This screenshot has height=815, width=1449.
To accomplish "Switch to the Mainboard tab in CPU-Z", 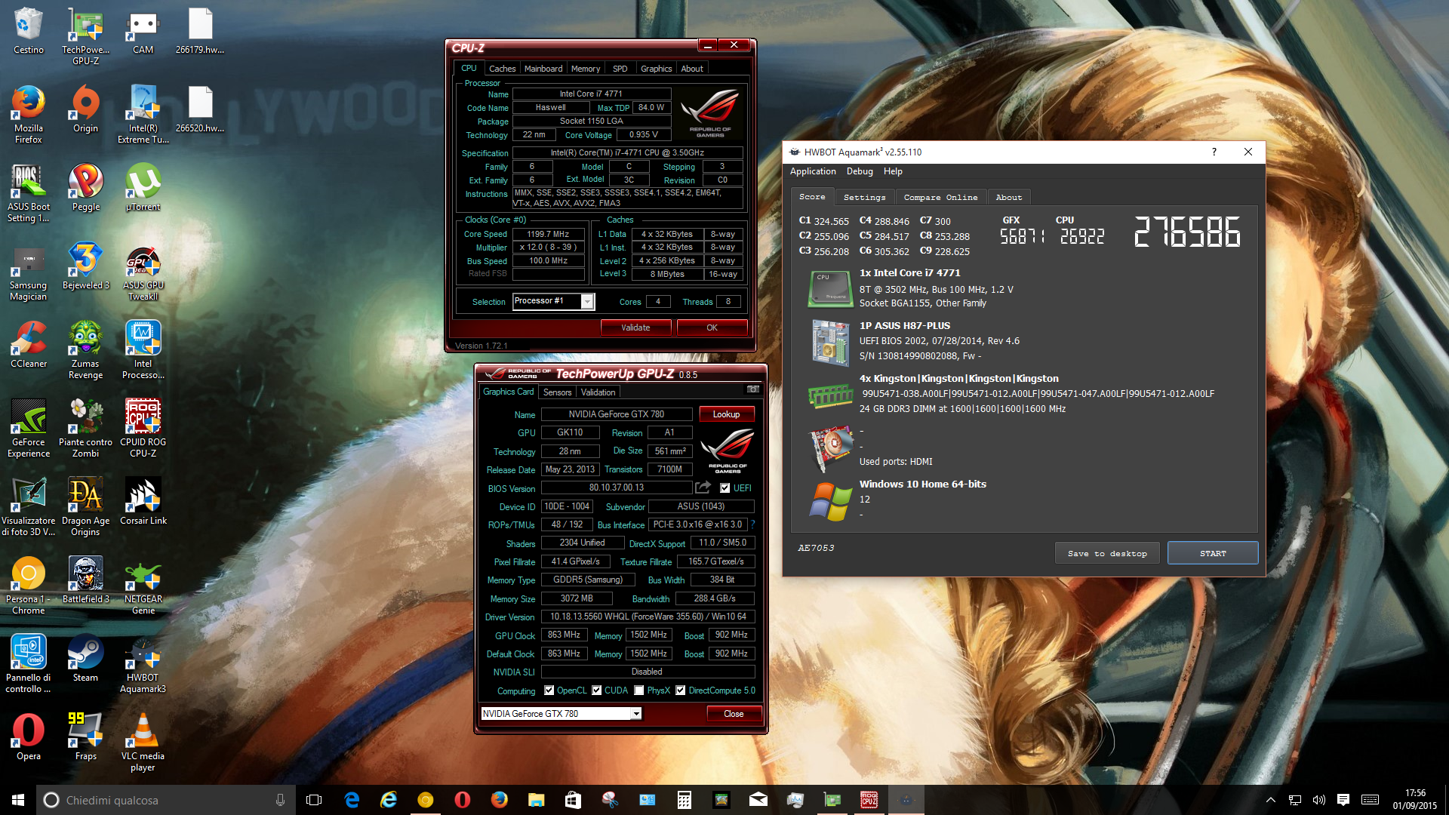I will click(543, 69).
